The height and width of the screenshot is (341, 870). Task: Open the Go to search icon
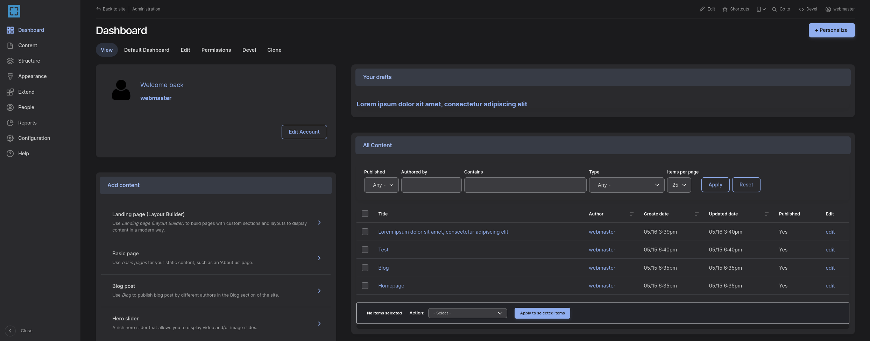[774, 9]
